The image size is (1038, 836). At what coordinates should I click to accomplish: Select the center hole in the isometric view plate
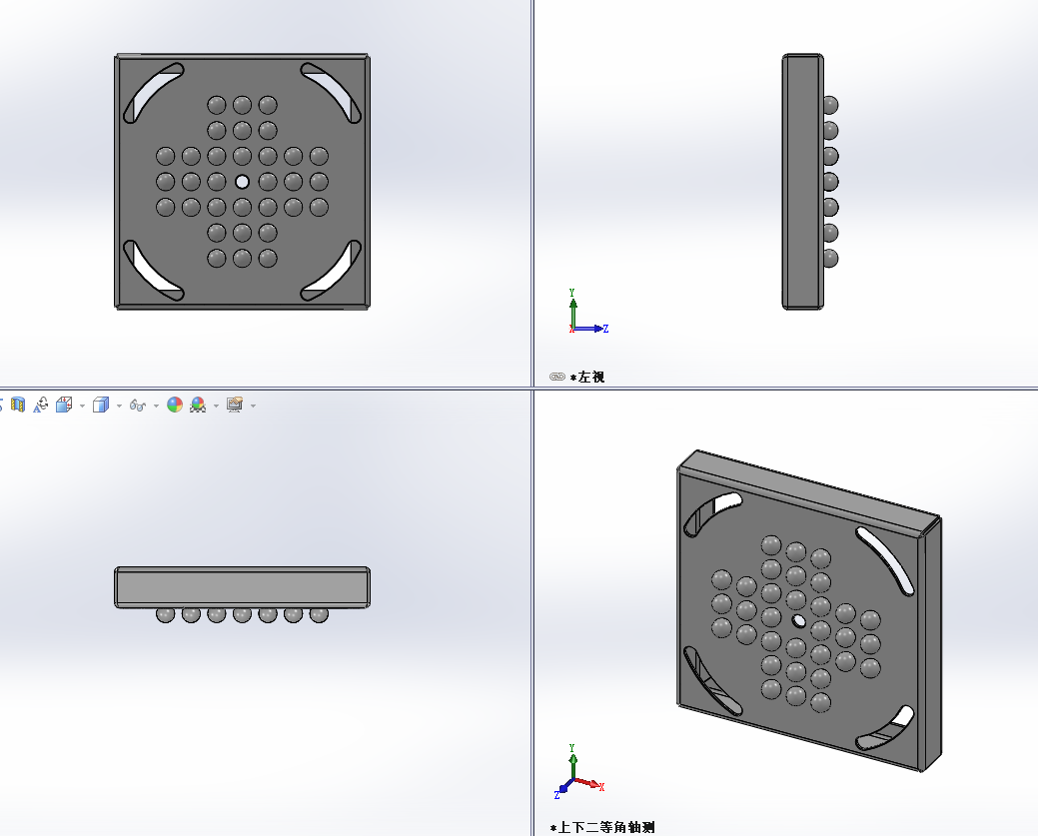(799, 620)
